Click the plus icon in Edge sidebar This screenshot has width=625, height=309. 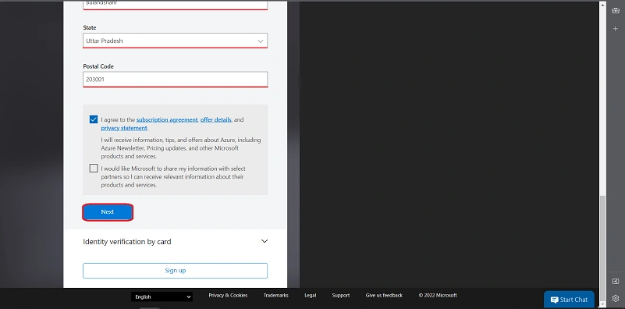pos(615,29)
